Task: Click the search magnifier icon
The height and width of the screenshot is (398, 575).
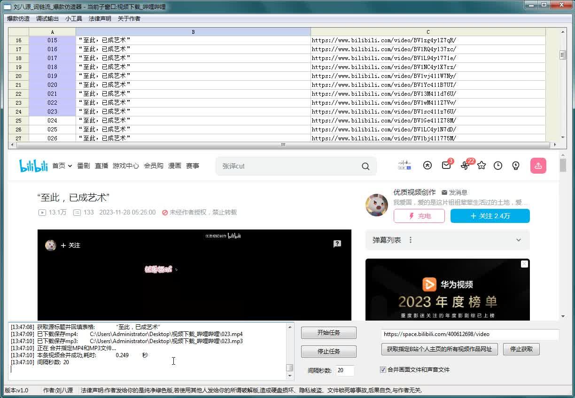Action: point(365,166)
